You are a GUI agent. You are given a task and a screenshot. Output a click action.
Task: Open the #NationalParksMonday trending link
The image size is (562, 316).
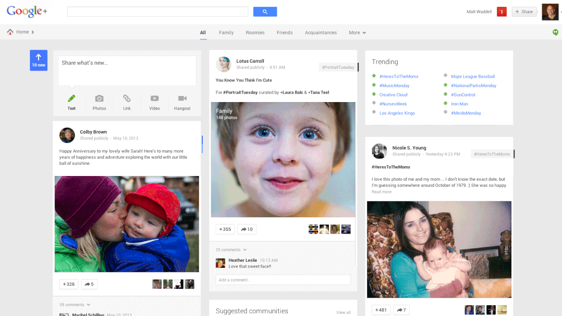pos(473,86)
